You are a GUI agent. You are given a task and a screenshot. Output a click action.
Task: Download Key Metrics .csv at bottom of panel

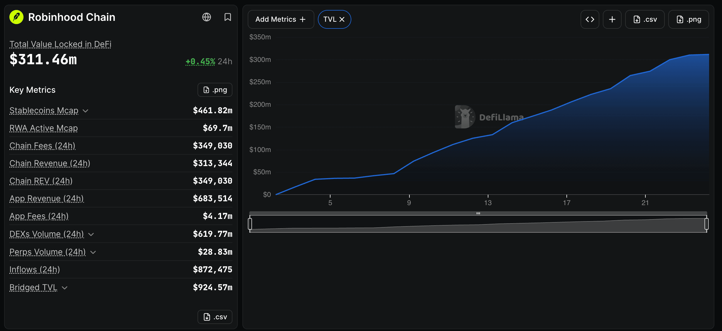[x=215, y=317]
